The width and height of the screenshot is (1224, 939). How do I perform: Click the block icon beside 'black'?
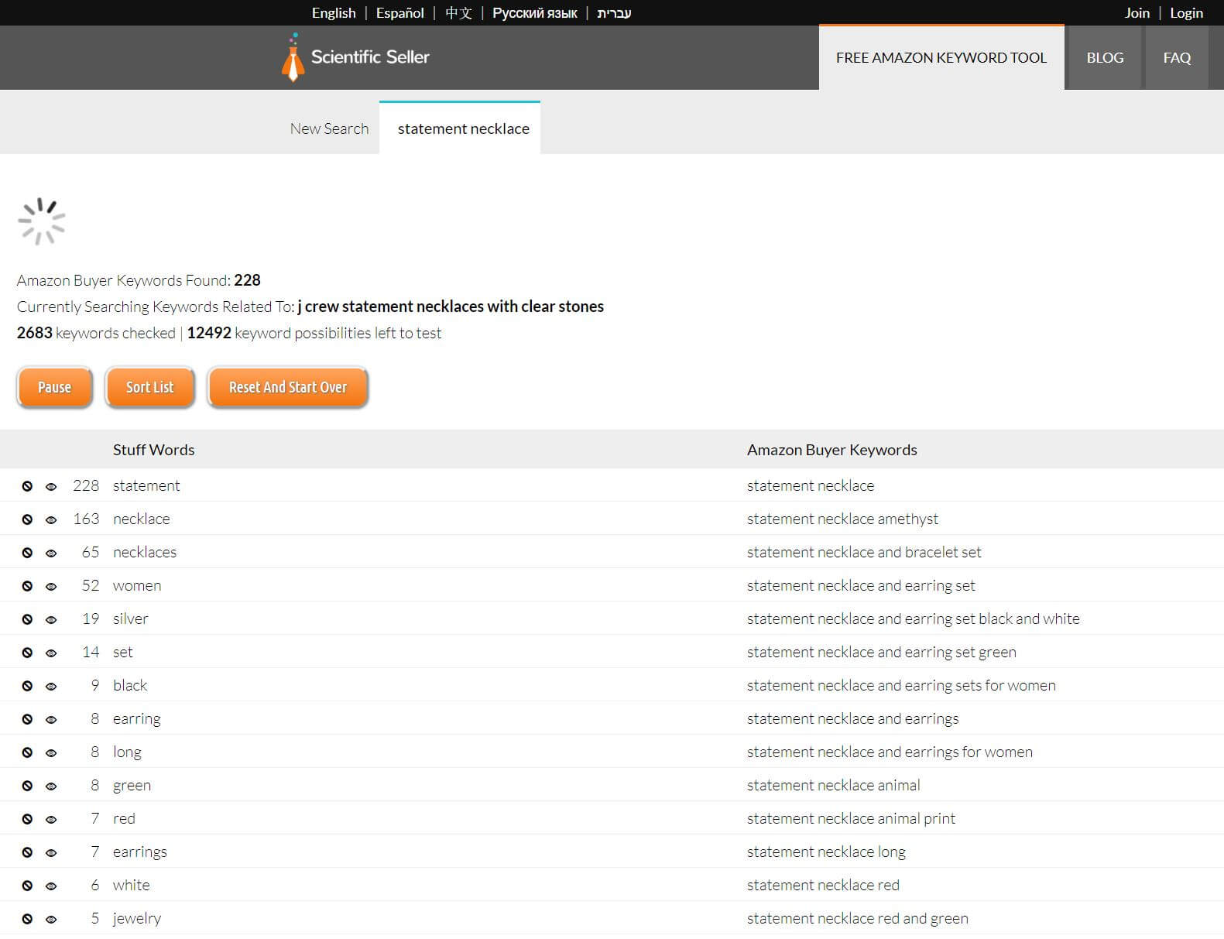pyautogui.click(x=27, y=686)
